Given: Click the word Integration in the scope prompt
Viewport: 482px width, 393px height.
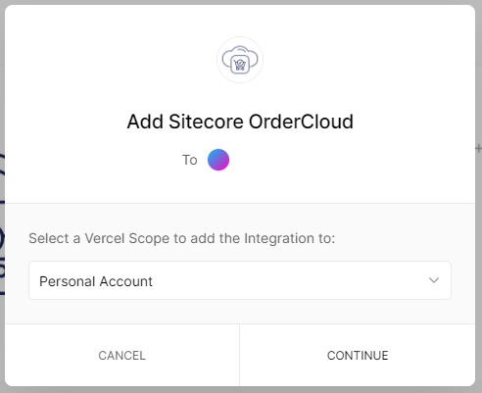Looking at the screenshot, I should click(x=279, y=238).
